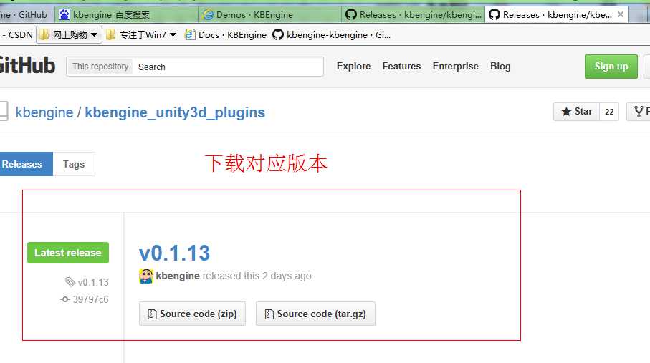
Task: Switch to Demos · KBEngine browser tab
Action: (x=269, y=14)
